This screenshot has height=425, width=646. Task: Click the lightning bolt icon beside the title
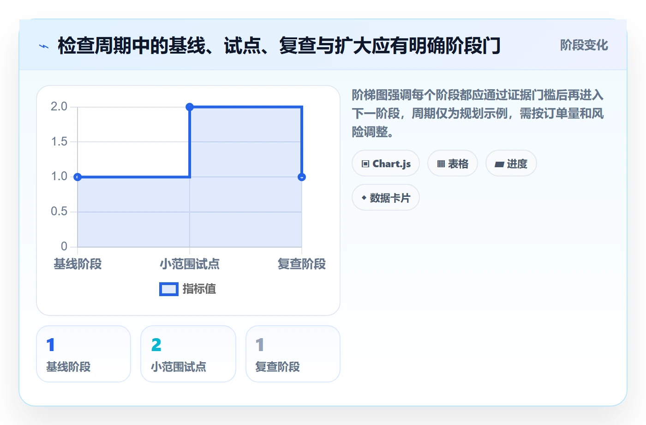(x=44, y=46)
